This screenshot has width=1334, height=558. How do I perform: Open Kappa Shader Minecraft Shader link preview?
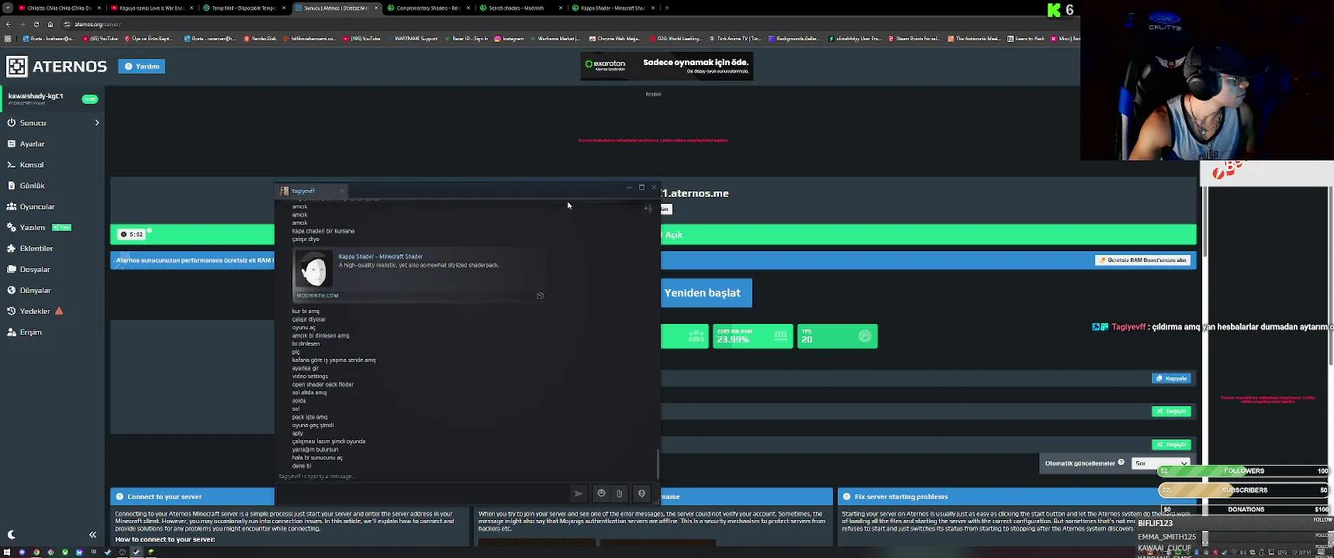(x=380, y=257)
